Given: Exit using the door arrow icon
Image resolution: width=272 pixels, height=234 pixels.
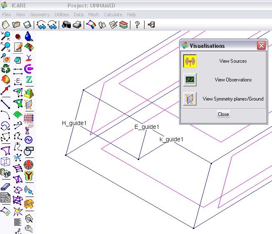Looking at the screenshot, I should pos(151,25).
